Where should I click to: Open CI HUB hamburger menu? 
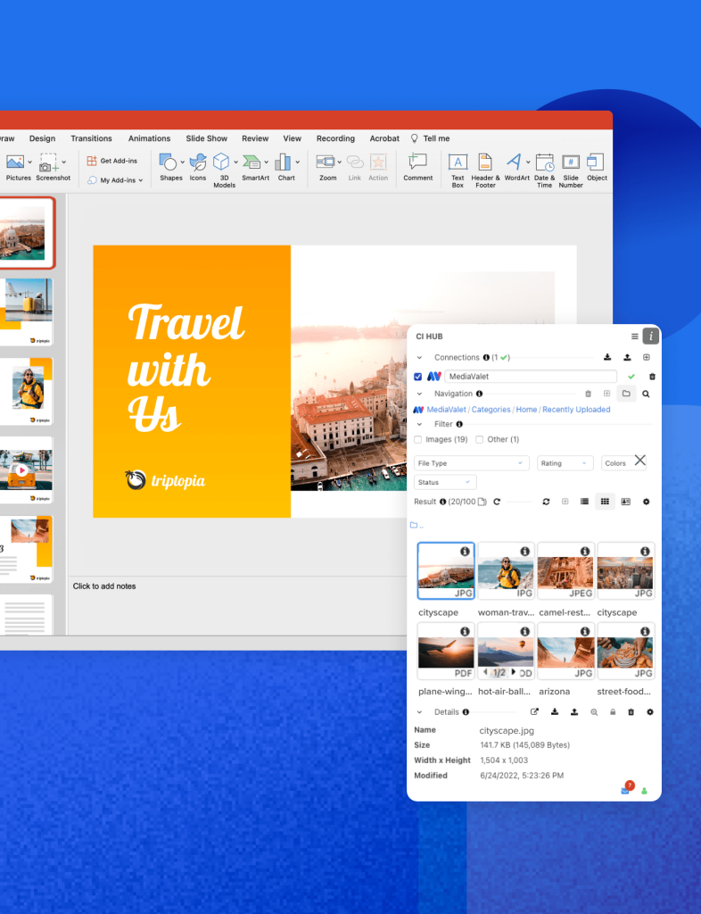(x=635, y=337)
